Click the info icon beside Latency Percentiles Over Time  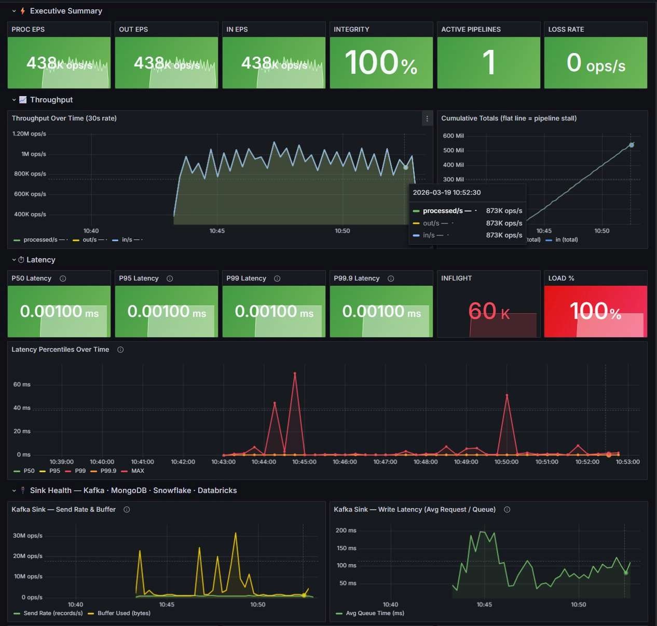pyautogui.click(x=120, y=350)
